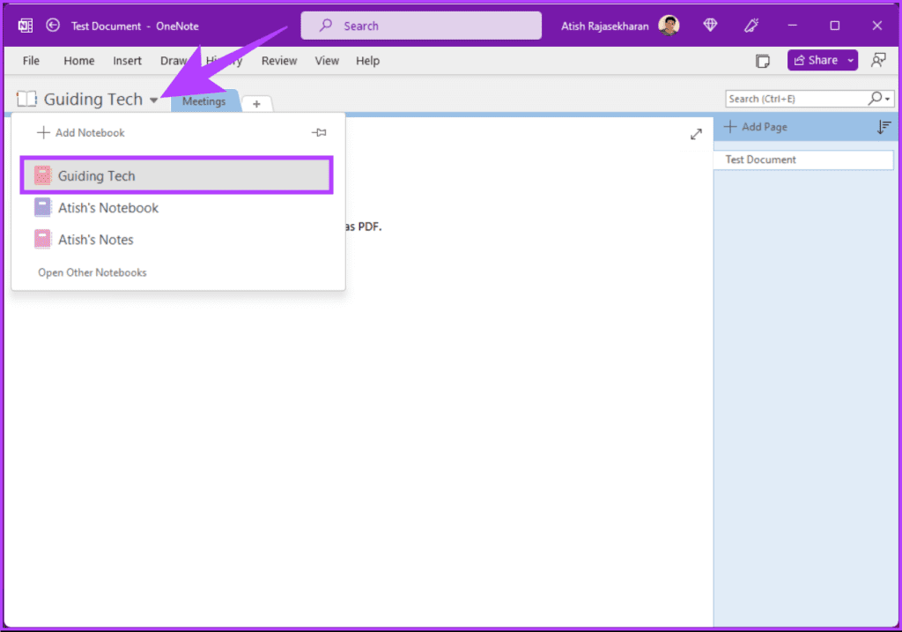
Task: Select Atish's Notes in the list
Action: click(x=176, y=239)
